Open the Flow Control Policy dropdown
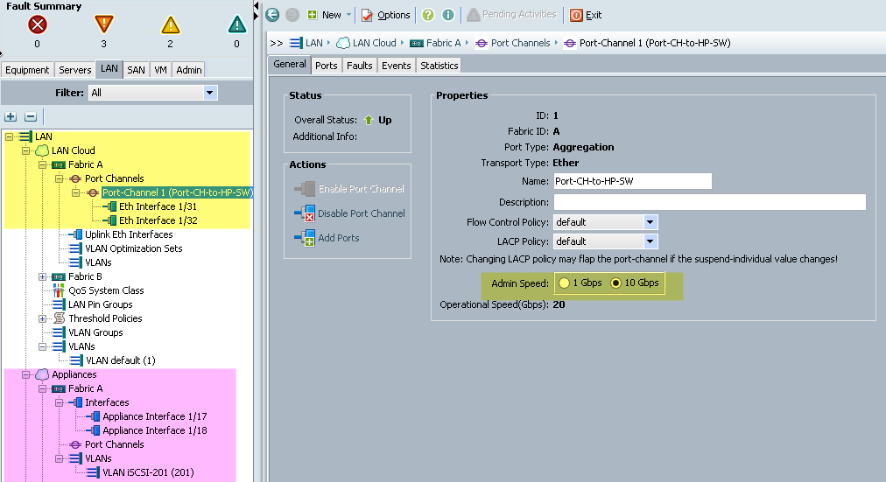The height and width of the screenshot is (482, 886). [x=650, y=222]
